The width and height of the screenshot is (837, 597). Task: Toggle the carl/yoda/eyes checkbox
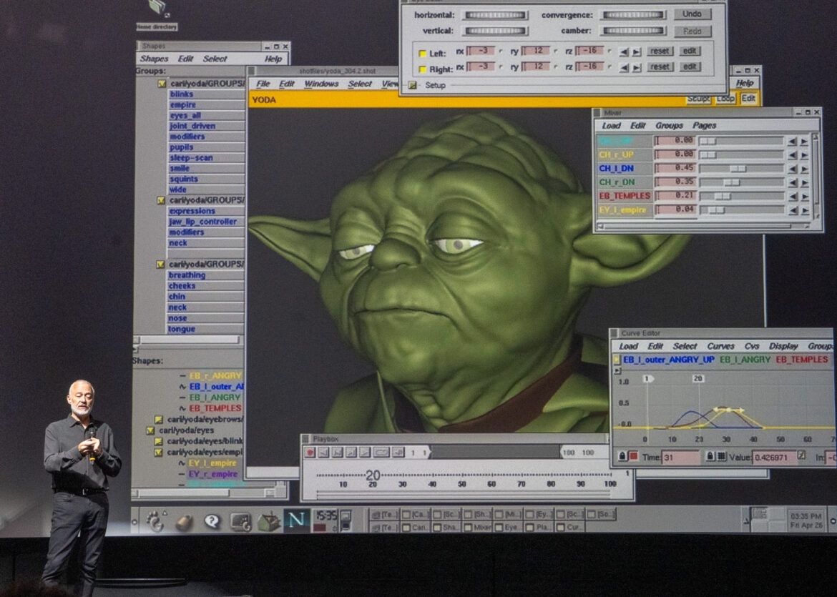(150, 430)
